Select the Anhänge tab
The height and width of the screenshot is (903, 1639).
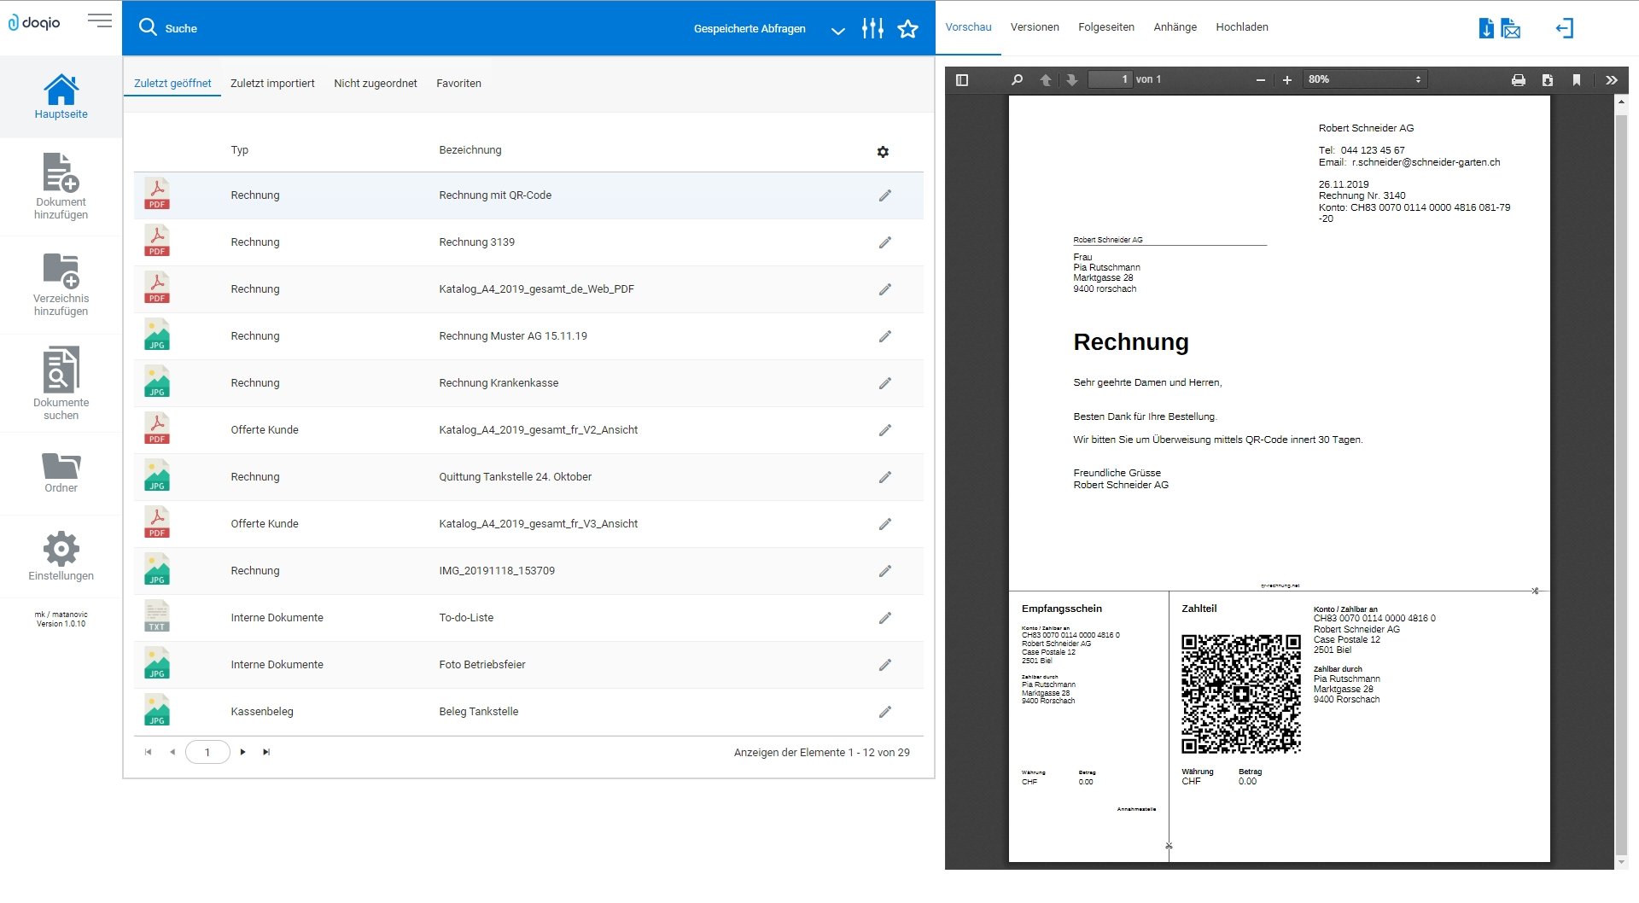pyautogui.click(x=1175, y=27)
